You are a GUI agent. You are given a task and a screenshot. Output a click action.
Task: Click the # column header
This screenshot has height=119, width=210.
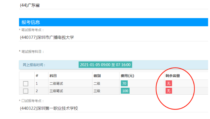(37, 76)
